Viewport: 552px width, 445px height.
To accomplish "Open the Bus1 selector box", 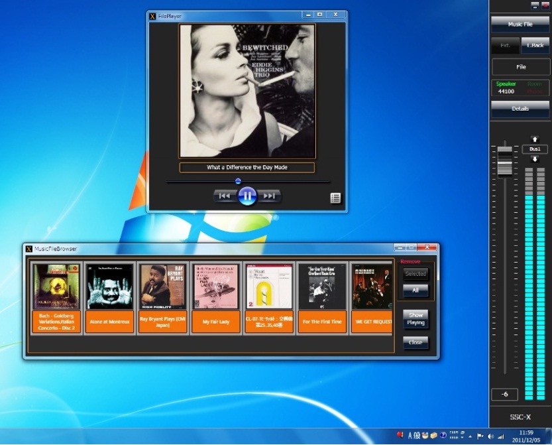I will coord(535,149).
